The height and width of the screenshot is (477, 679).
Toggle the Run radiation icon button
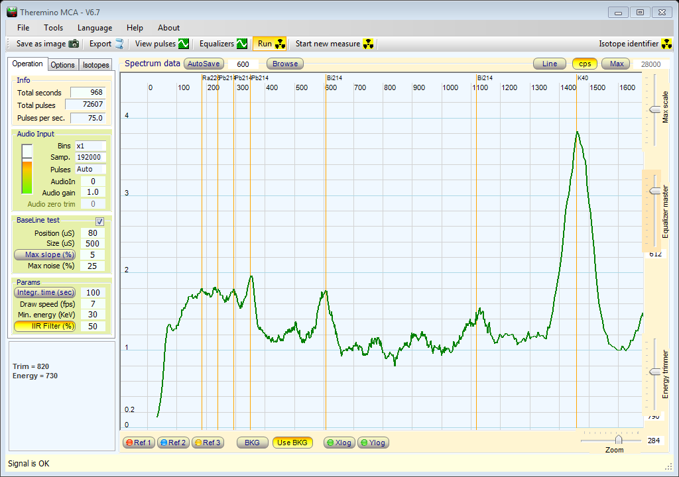tap(280, 44)
